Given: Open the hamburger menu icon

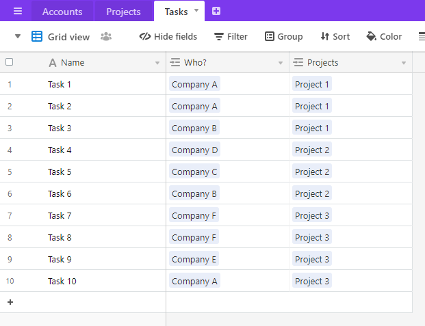Looking at the screenshot, I should tap(18, 11).
